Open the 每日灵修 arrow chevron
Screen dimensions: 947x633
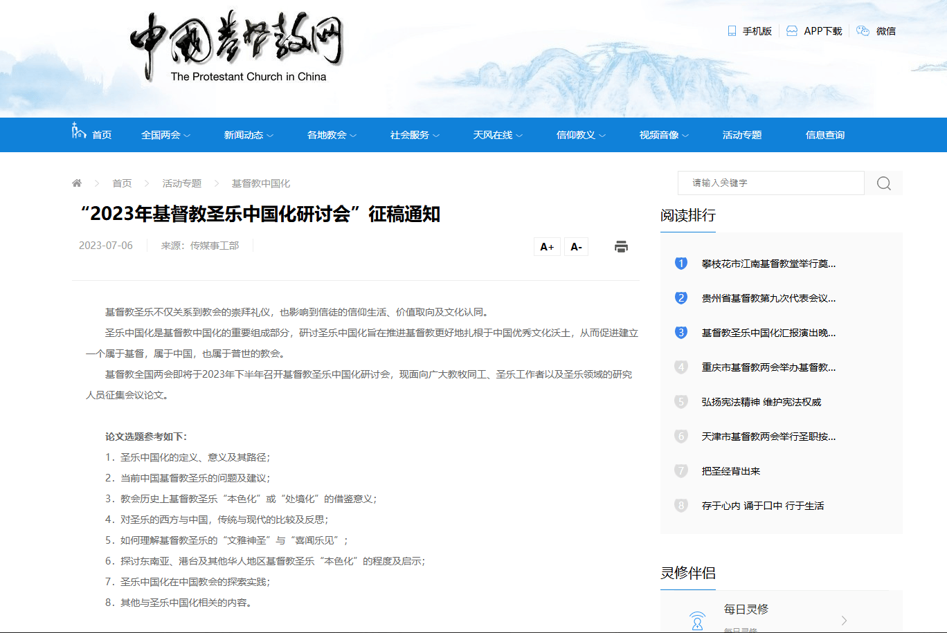pyautogui.click(x=844, y=621)
